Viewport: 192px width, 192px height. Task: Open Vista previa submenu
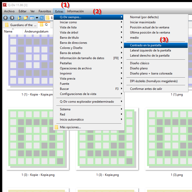(88, 79)
